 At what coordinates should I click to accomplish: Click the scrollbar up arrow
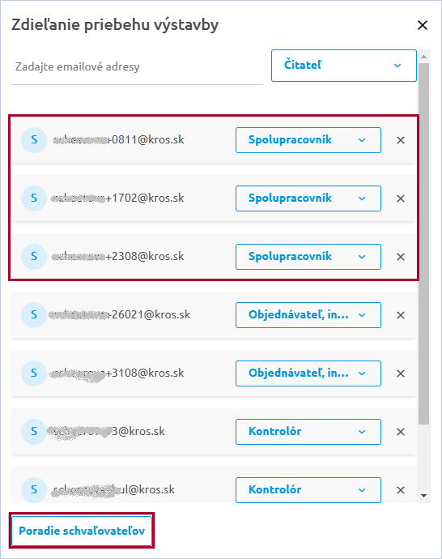click(423, 57)
